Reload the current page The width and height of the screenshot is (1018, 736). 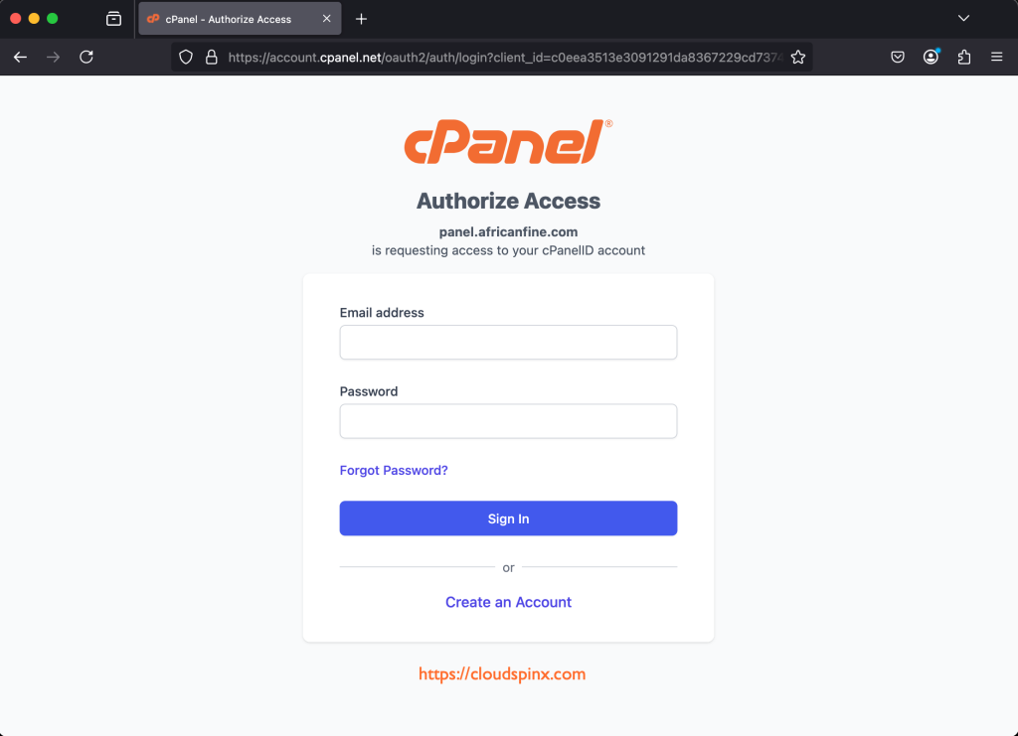[x=86, y=57]
